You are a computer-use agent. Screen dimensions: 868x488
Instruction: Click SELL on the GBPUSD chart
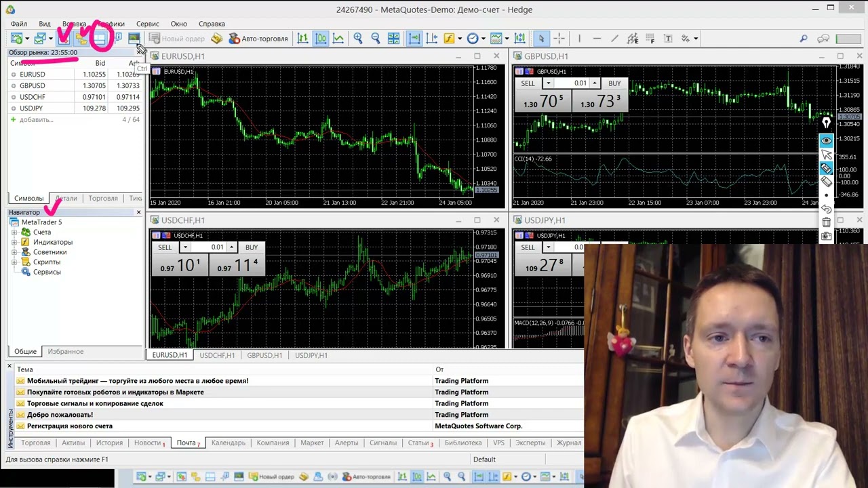(x=528, y=83)
